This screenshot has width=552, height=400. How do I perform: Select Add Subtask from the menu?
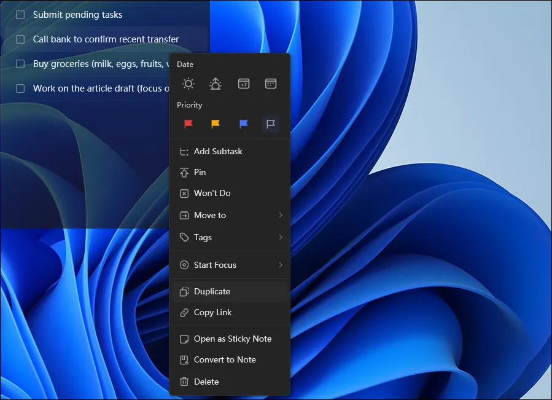[x=217, y=151]
